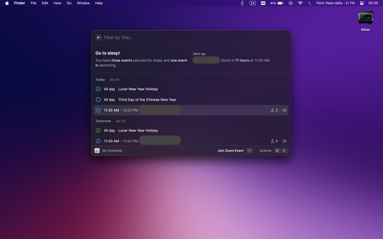
Task: Expand Parti-Team daily menu bar item
Action: (335, 3)
